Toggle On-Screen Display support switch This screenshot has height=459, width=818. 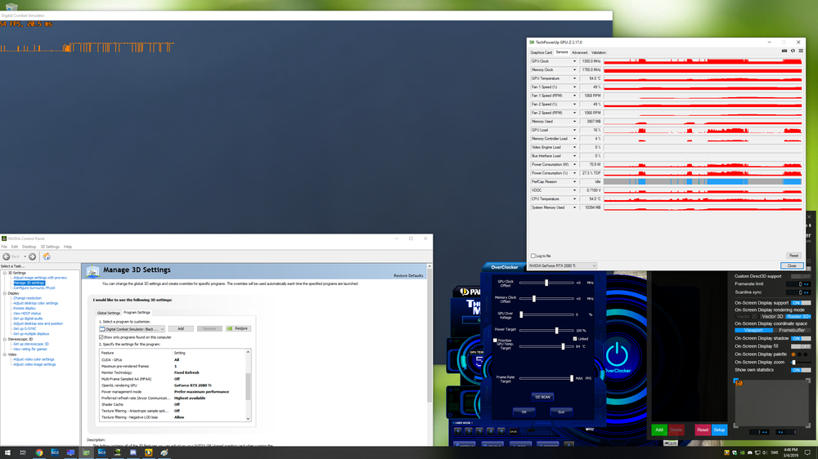click(801, 303)
